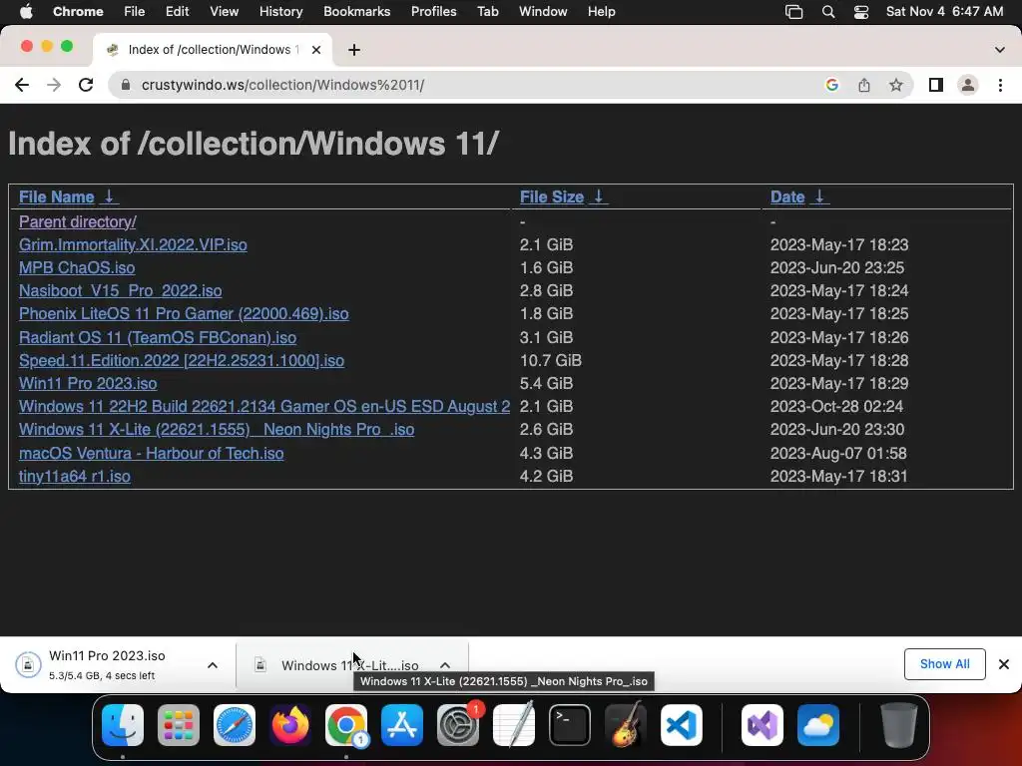Expand options for Windows 11 X-Lit....iso download
Viewport: 1022px width, 766px height.
445,665
